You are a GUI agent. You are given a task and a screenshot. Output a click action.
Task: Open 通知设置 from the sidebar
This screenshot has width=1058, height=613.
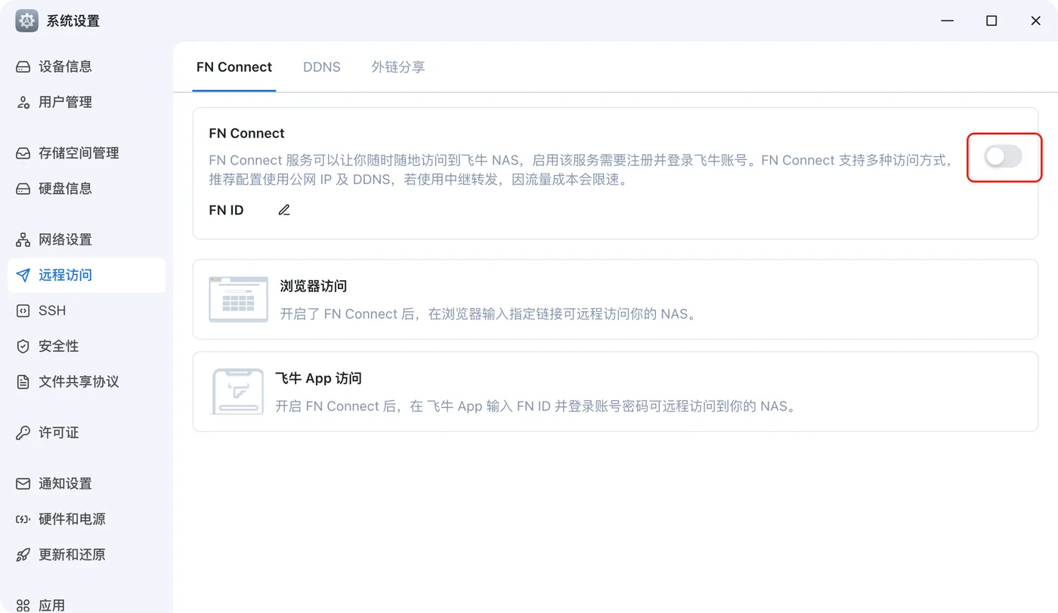(x=65, y=483)
